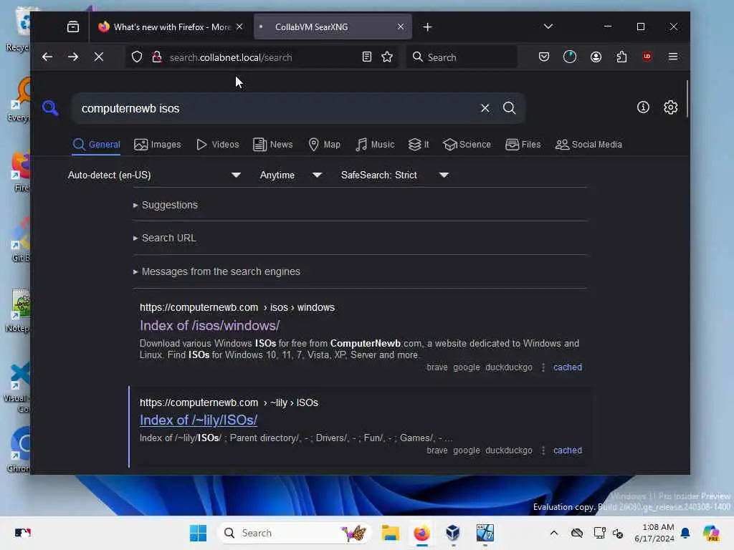
Task: Select the It search category
Action: click(x=419, y=145)
